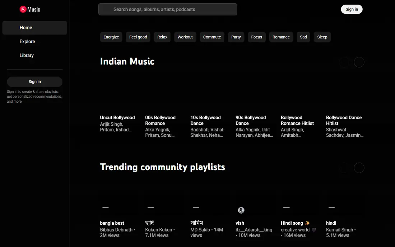Open the vish community playlist title
This screenshot has width=395, height=247.
click(240, 223)
